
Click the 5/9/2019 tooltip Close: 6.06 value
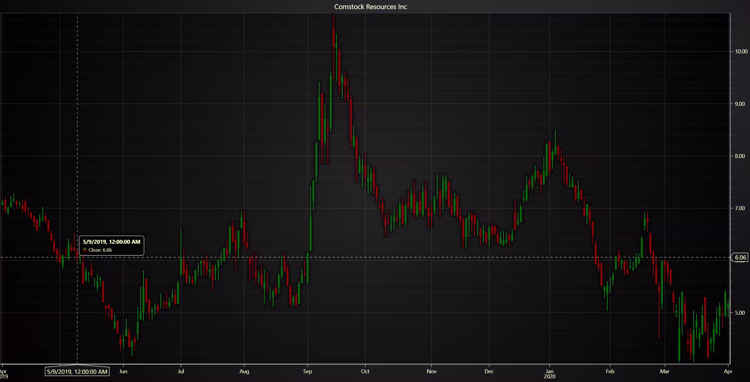pos(100,250)
